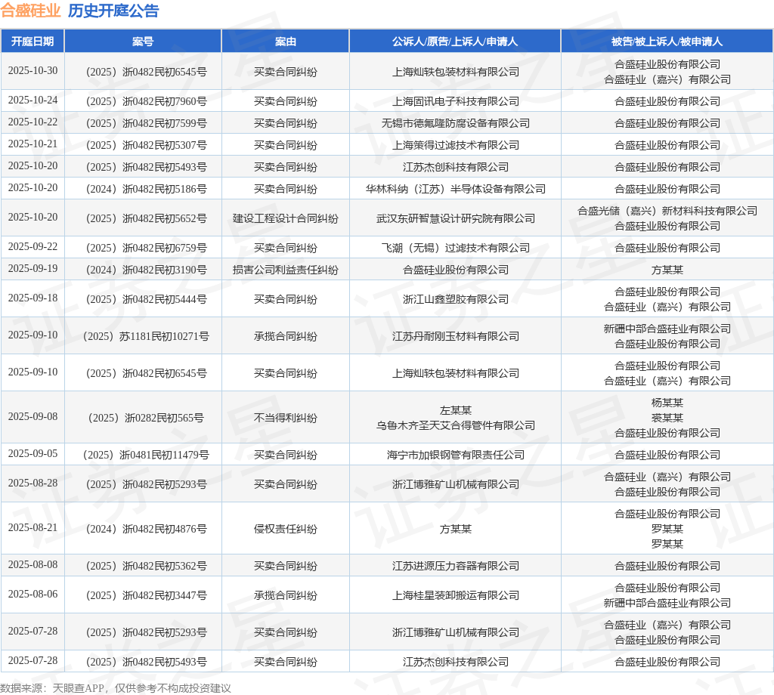Select case number (2025)浙0482民初7960号

coord(146,101)
